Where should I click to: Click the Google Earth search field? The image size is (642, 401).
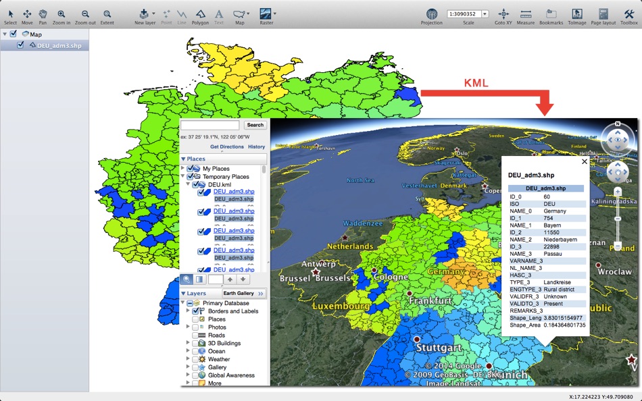tap(210, 125)
